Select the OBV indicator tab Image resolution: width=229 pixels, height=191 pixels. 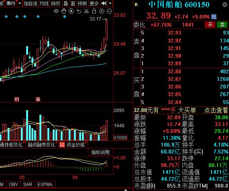[x=13, y=184]
